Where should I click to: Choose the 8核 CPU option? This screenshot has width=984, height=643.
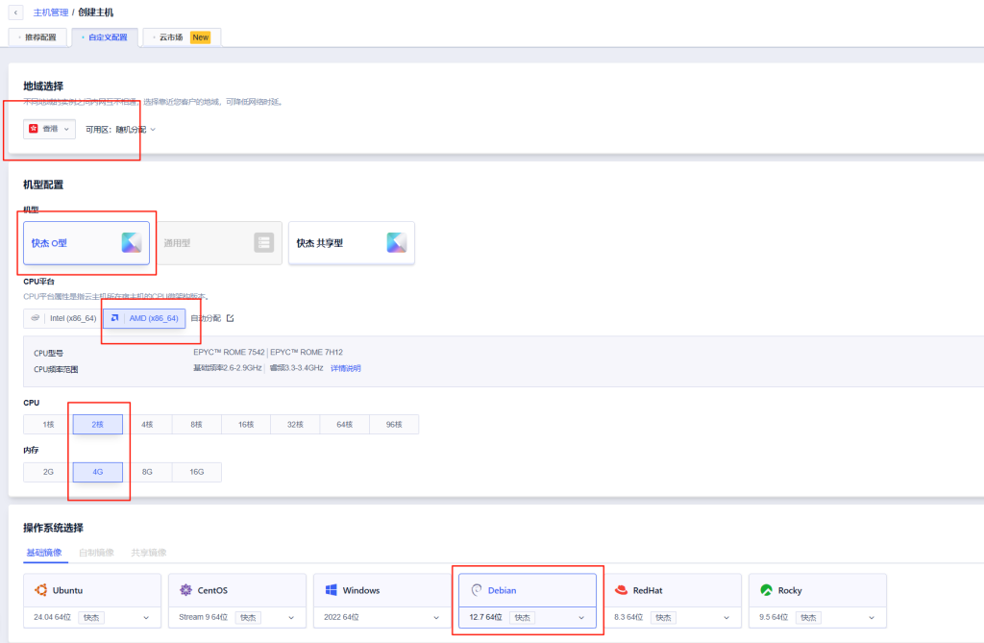coord(196,425)
